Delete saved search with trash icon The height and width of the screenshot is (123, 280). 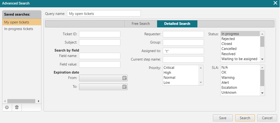pos(17,107)
